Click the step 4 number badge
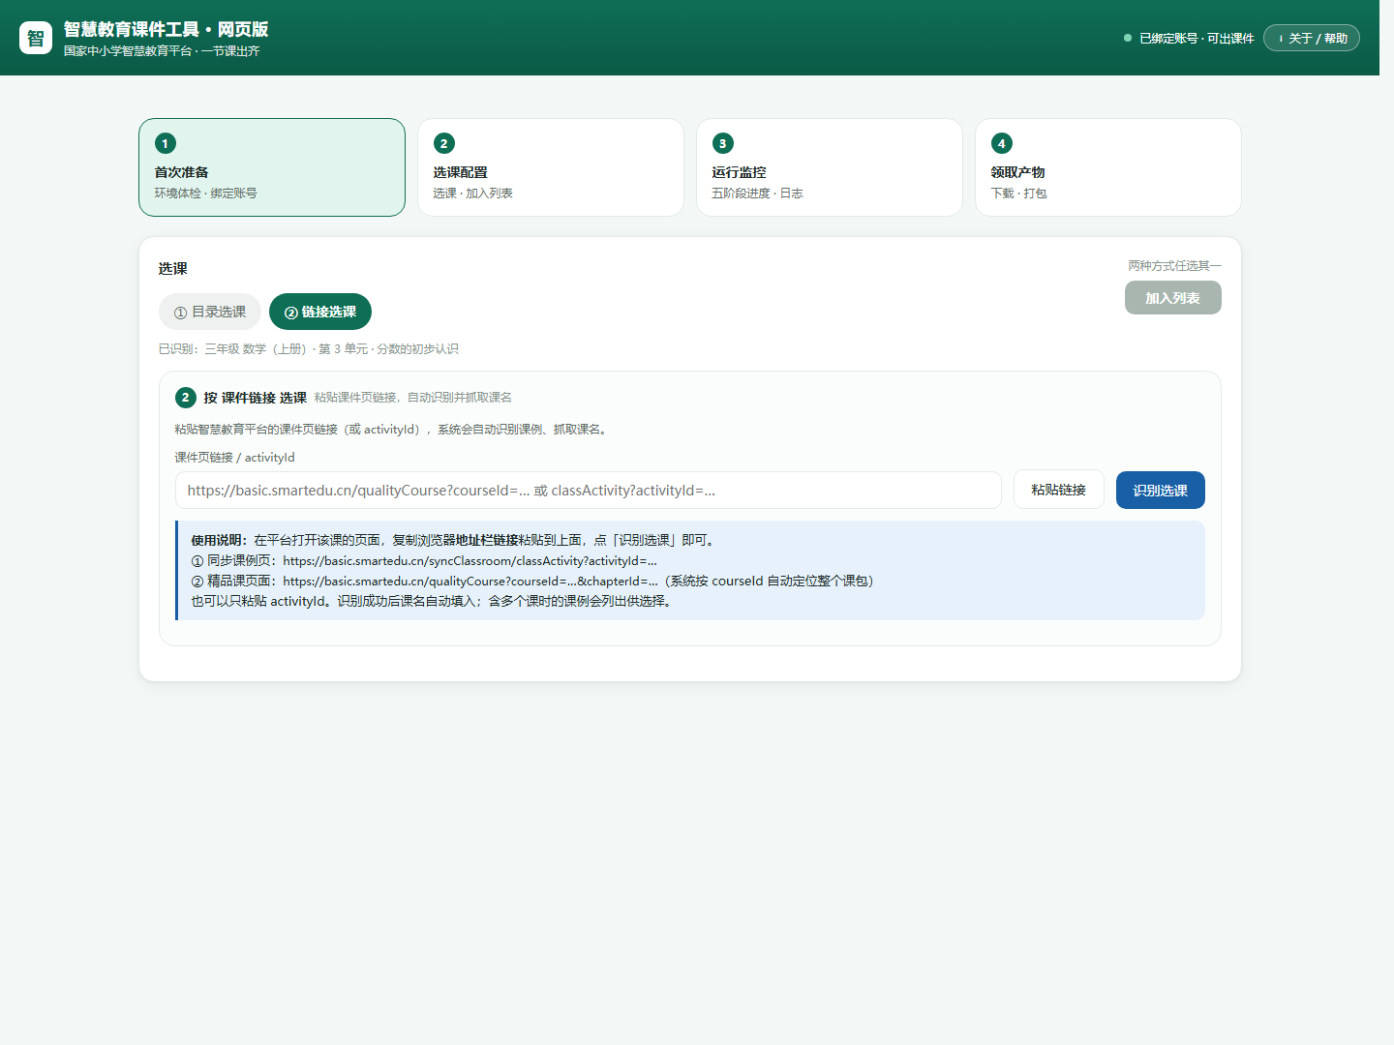Screen dimensions: 1394x1045 pos(1002,143)
